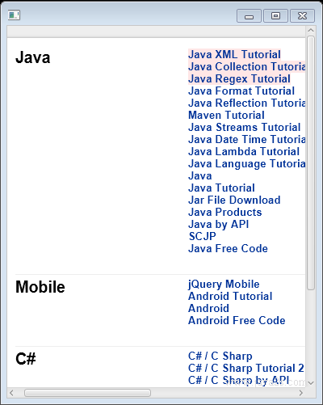This screenshot has width=323, height=405.
Task: Click the vertical scrollbar up arrow
Action: (x=311, y=30)
